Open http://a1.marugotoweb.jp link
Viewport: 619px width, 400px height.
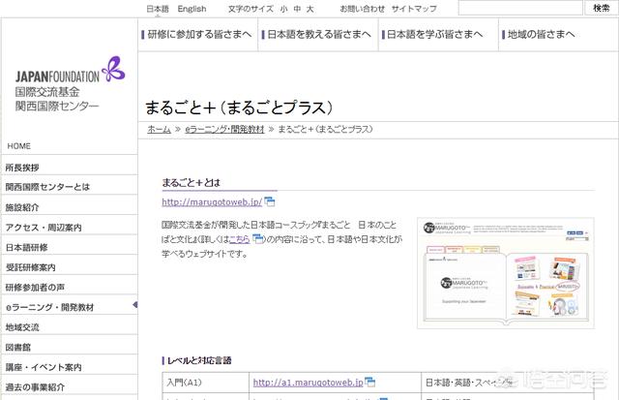coord(308,383)
